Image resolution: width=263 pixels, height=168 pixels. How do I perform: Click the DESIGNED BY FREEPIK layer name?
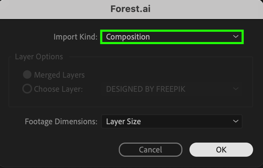[146, 89]
